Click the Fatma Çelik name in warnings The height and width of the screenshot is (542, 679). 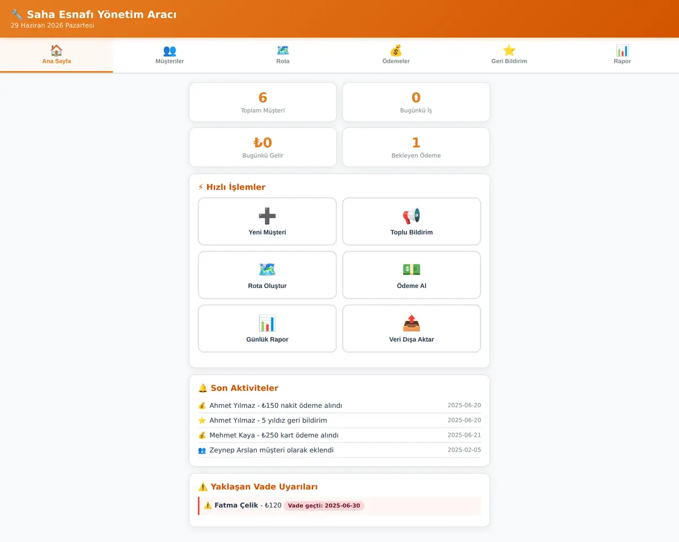pyautogui.click(x=236, y=505)
